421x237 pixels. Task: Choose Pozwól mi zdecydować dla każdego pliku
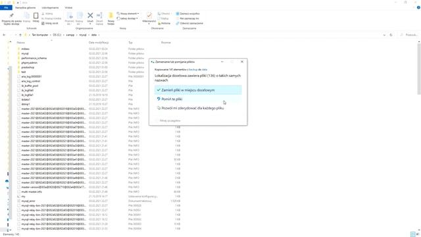[198, 108]
